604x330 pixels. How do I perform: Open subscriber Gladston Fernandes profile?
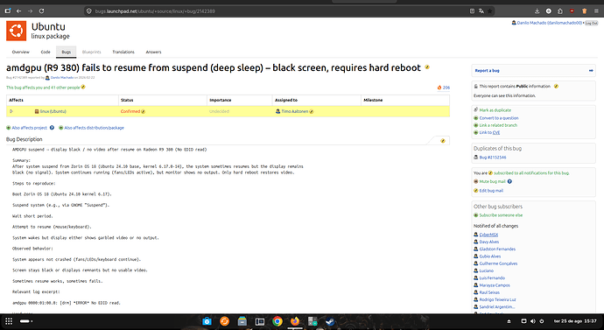click(x=497, y=249)
